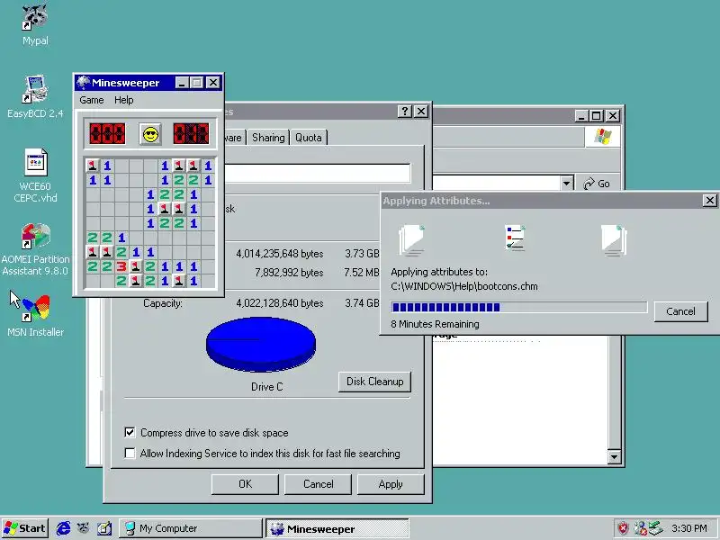Click the red 3 cell in Minesweeper grid

click(x=121, y=266)
